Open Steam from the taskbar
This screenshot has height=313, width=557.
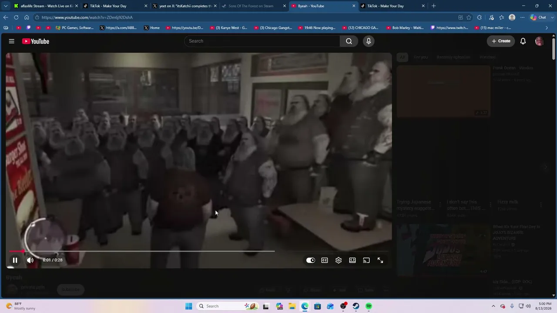pyautogui.click(x=356, y=306)
